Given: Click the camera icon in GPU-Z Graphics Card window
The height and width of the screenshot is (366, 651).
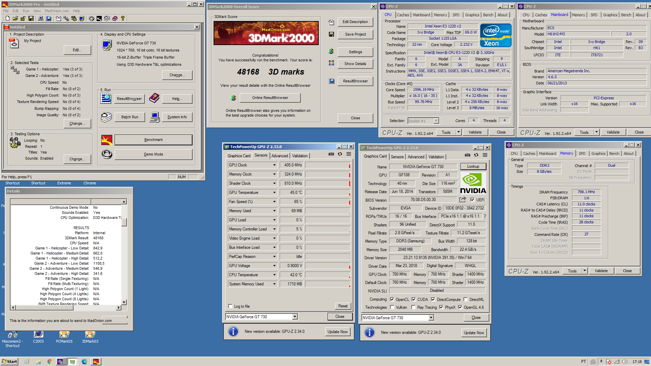Looking at the screenshot, I should 468,155.
